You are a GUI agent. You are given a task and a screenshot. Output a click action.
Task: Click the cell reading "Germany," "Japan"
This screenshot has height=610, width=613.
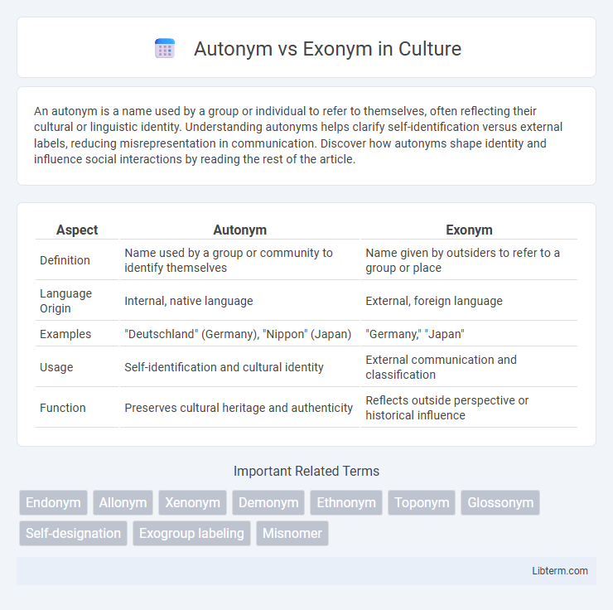469,334
